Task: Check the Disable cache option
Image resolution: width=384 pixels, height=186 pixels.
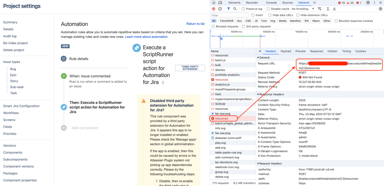Action: click(x=269, y=9)
